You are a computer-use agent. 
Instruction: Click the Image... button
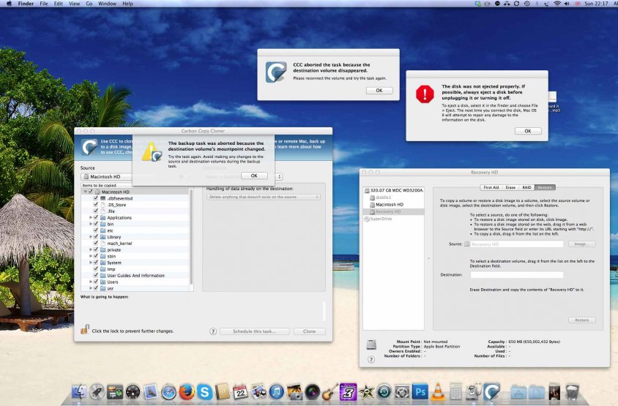(581, 244)
